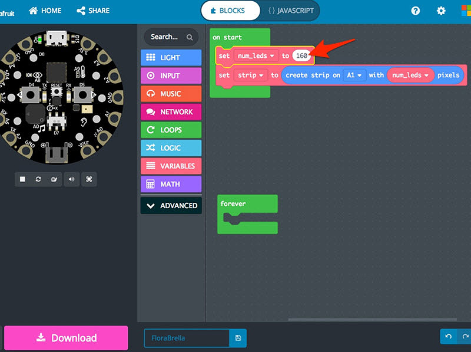
Task: Open the strip variable dropdown
Action: (x=250, y=75)
